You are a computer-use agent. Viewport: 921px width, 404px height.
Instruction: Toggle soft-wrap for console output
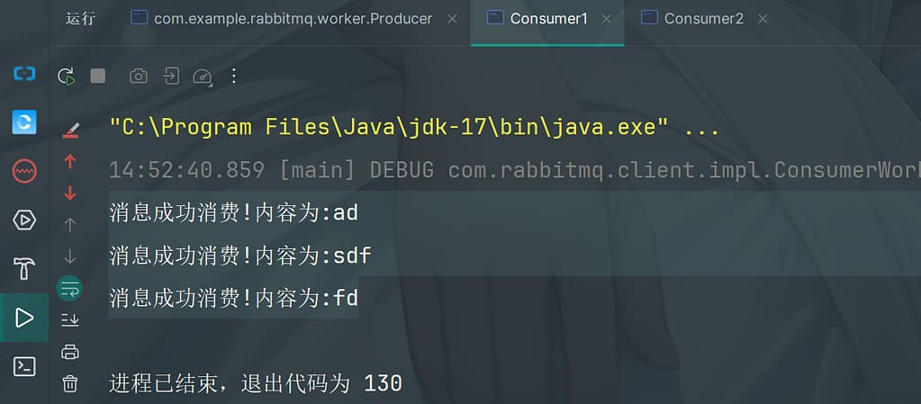(70, 288)
